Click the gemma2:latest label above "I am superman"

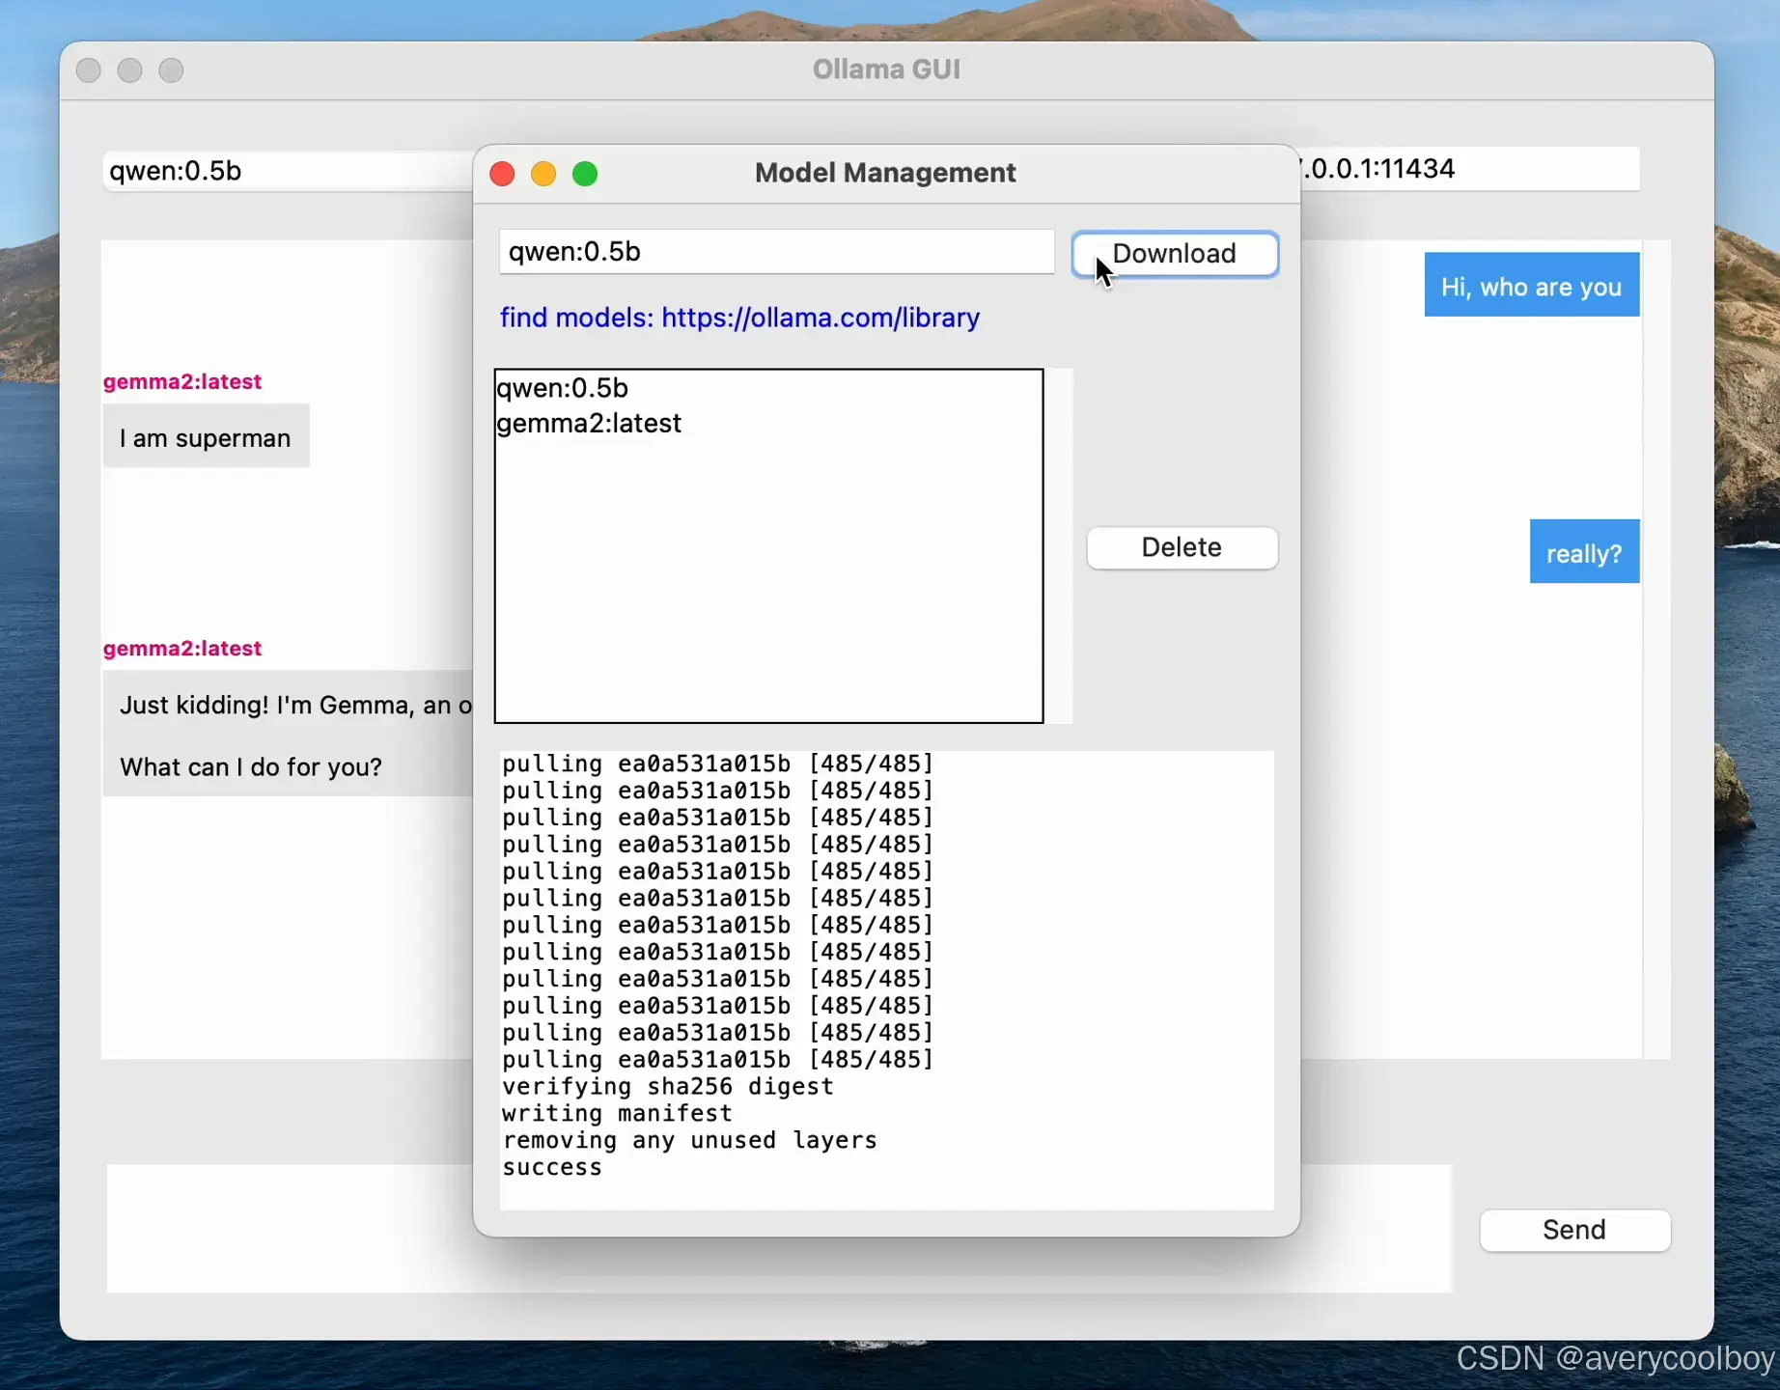pyautogui.click(x=182, y=381)
